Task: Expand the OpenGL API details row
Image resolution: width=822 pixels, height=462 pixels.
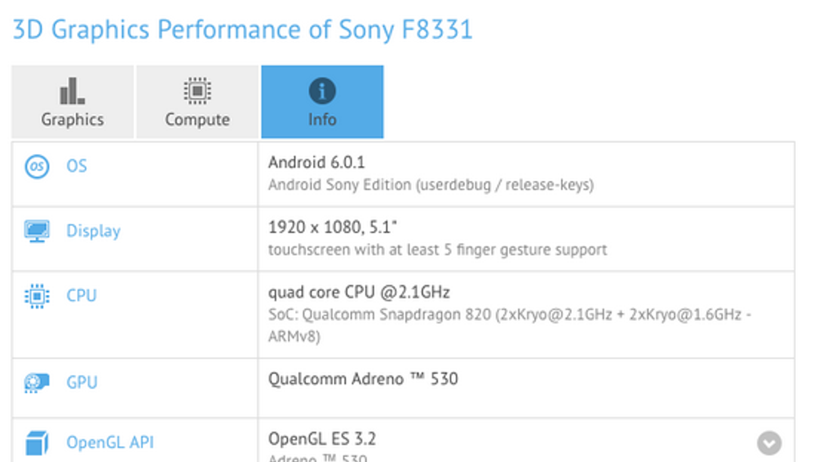Action: coord(769,443)
